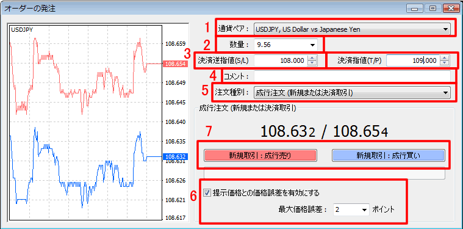Click the 決済指値(T/P) input field
463x229 pixels.
pyautogui.click(x=412, y=61)
